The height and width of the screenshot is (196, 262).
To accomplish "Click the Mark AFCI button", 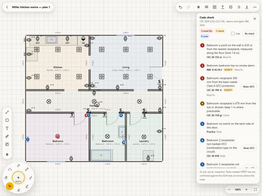I will pos(249,148).
